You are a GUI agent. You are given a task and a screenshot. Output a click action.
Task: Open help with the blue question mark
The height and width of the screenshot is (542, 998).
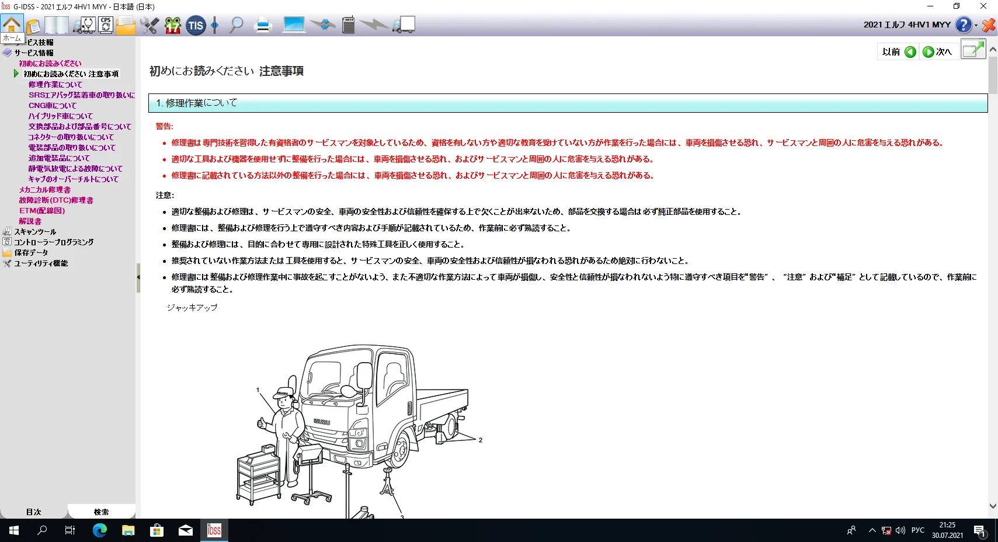964,25
